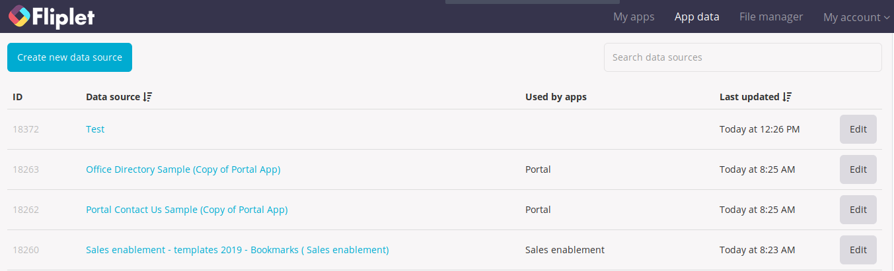
Task: Edit the Sales enablement Bookmarks row
Action: coord(858,250)
